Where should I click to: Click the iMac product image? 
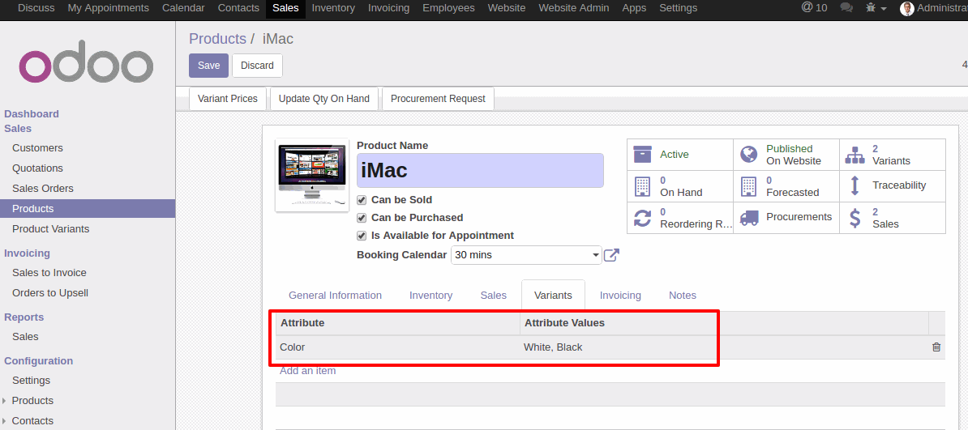312,175
